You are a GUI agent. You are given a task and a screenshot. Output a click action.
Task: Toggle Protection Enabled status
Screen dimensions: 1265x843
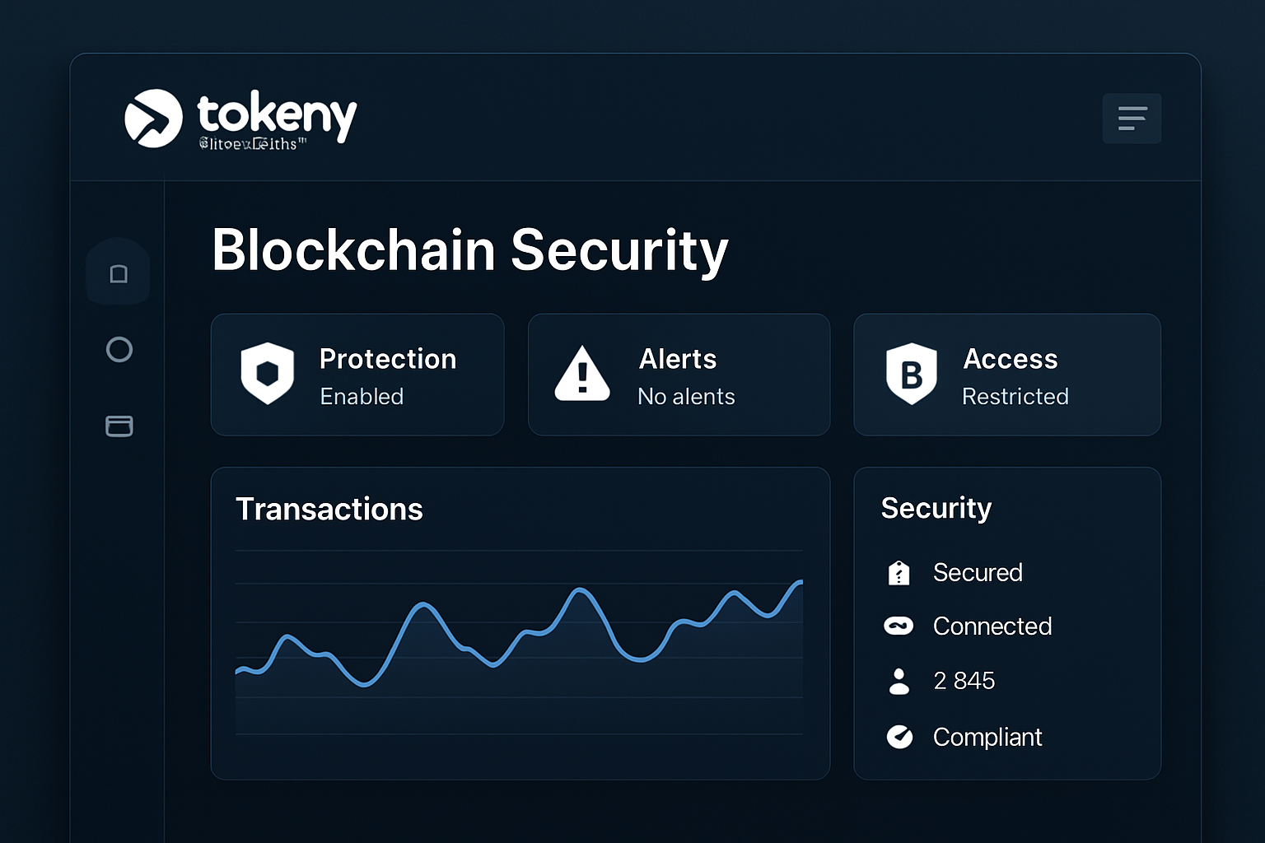361,396
